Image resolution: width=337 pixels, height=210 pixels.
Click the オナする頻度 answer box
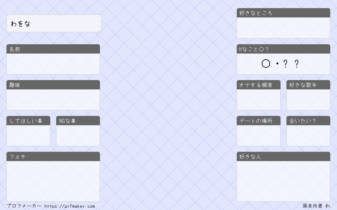pos(259,100)
